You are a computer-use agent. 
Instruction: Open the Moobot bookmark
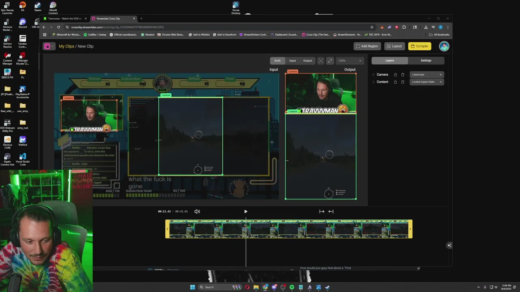[x=147, y=35]
